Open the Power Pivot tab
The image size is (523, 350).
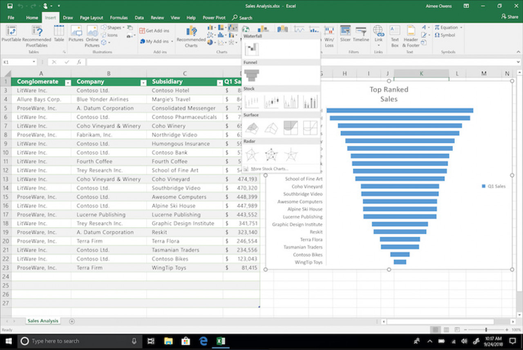coord(214,18)
